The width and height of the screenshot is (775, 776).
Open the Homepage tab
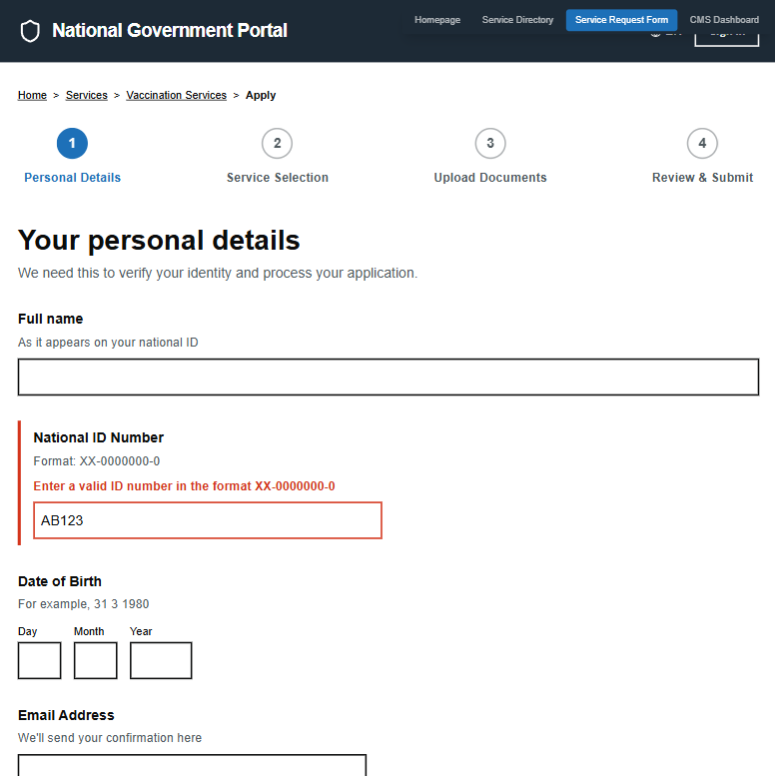coord(437,20)
